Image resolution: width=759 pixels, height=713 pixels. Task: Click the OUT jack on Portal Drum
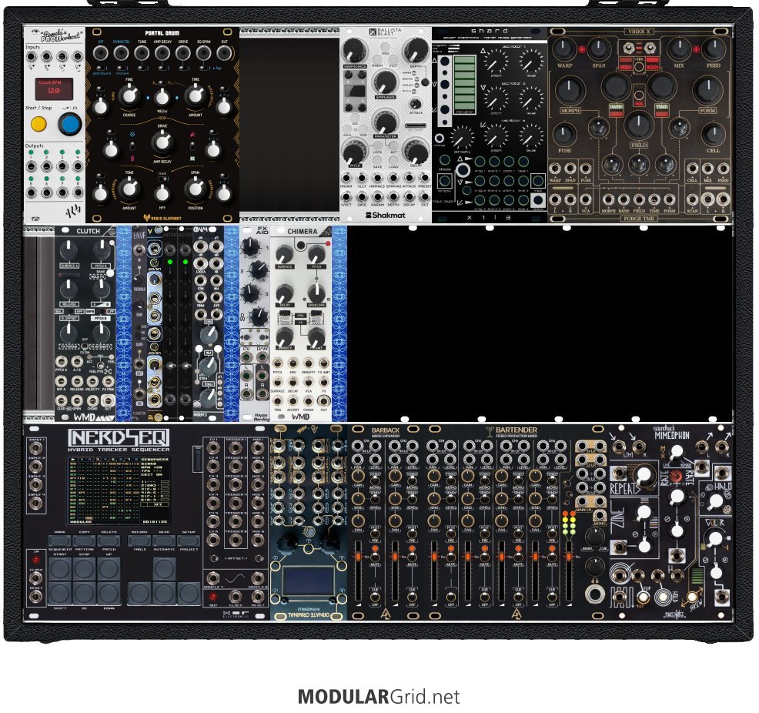click(x=224, y=53)
